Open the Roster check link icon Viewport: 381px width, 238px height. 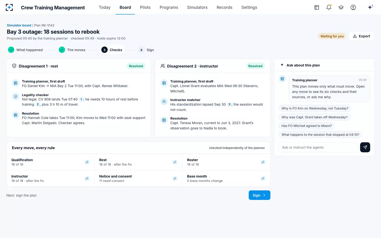click(263, 162)
